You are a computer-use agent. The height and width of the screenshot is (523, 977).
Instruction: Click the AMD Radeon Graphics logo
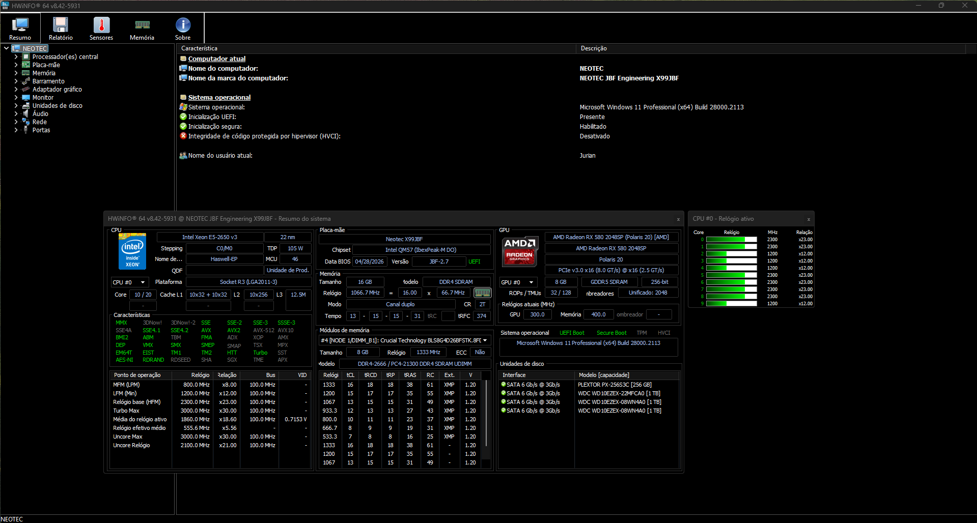[x=519, y=251]
